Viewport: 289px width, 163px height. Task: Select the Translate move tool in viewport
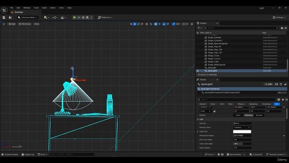(x=135, y=24)
